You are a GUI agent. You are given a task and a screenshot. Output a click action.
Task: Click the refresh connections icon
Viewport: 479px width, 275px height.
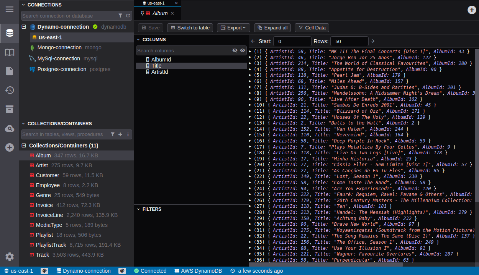[128, 16]
